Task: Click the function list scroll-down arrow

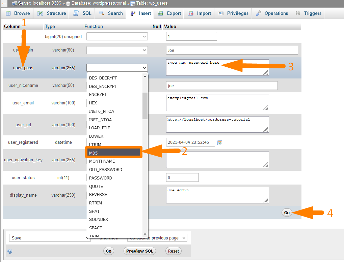Action: pos(145,234)
